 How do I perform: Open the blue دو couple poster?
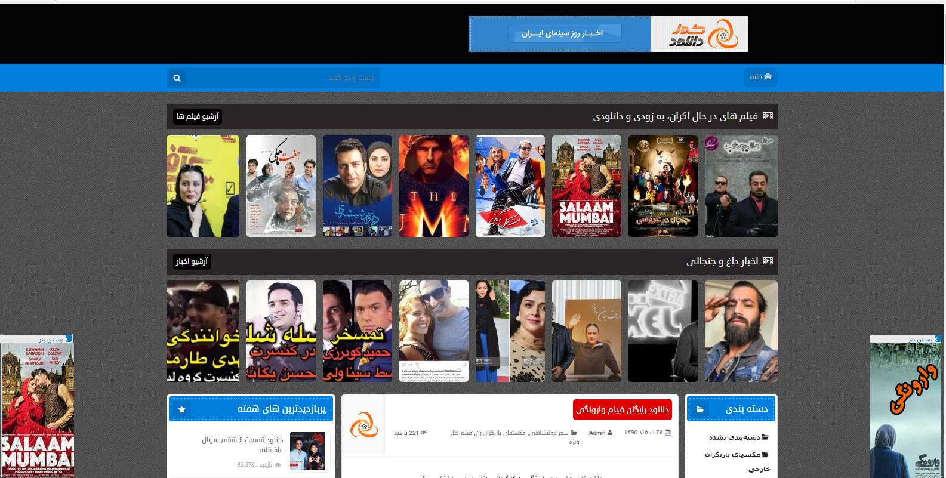click(x=358, y=186)
